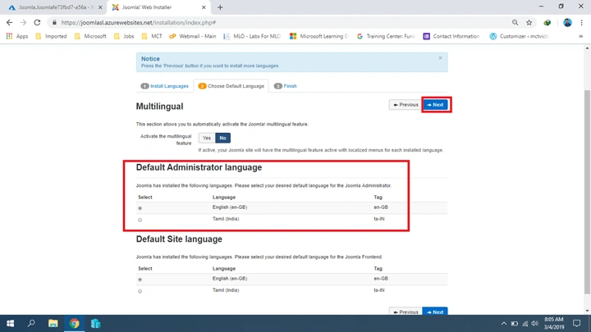The width and height of the screenshot is (591, 332).
Task: Click the scrollbar down arrow
Action: click(x=587, y=312)
